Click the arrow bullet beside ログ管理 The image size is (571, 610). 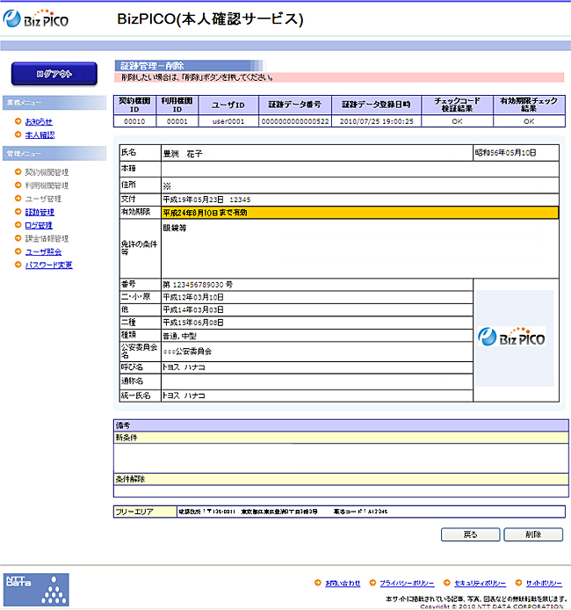(x=18, y=225)
